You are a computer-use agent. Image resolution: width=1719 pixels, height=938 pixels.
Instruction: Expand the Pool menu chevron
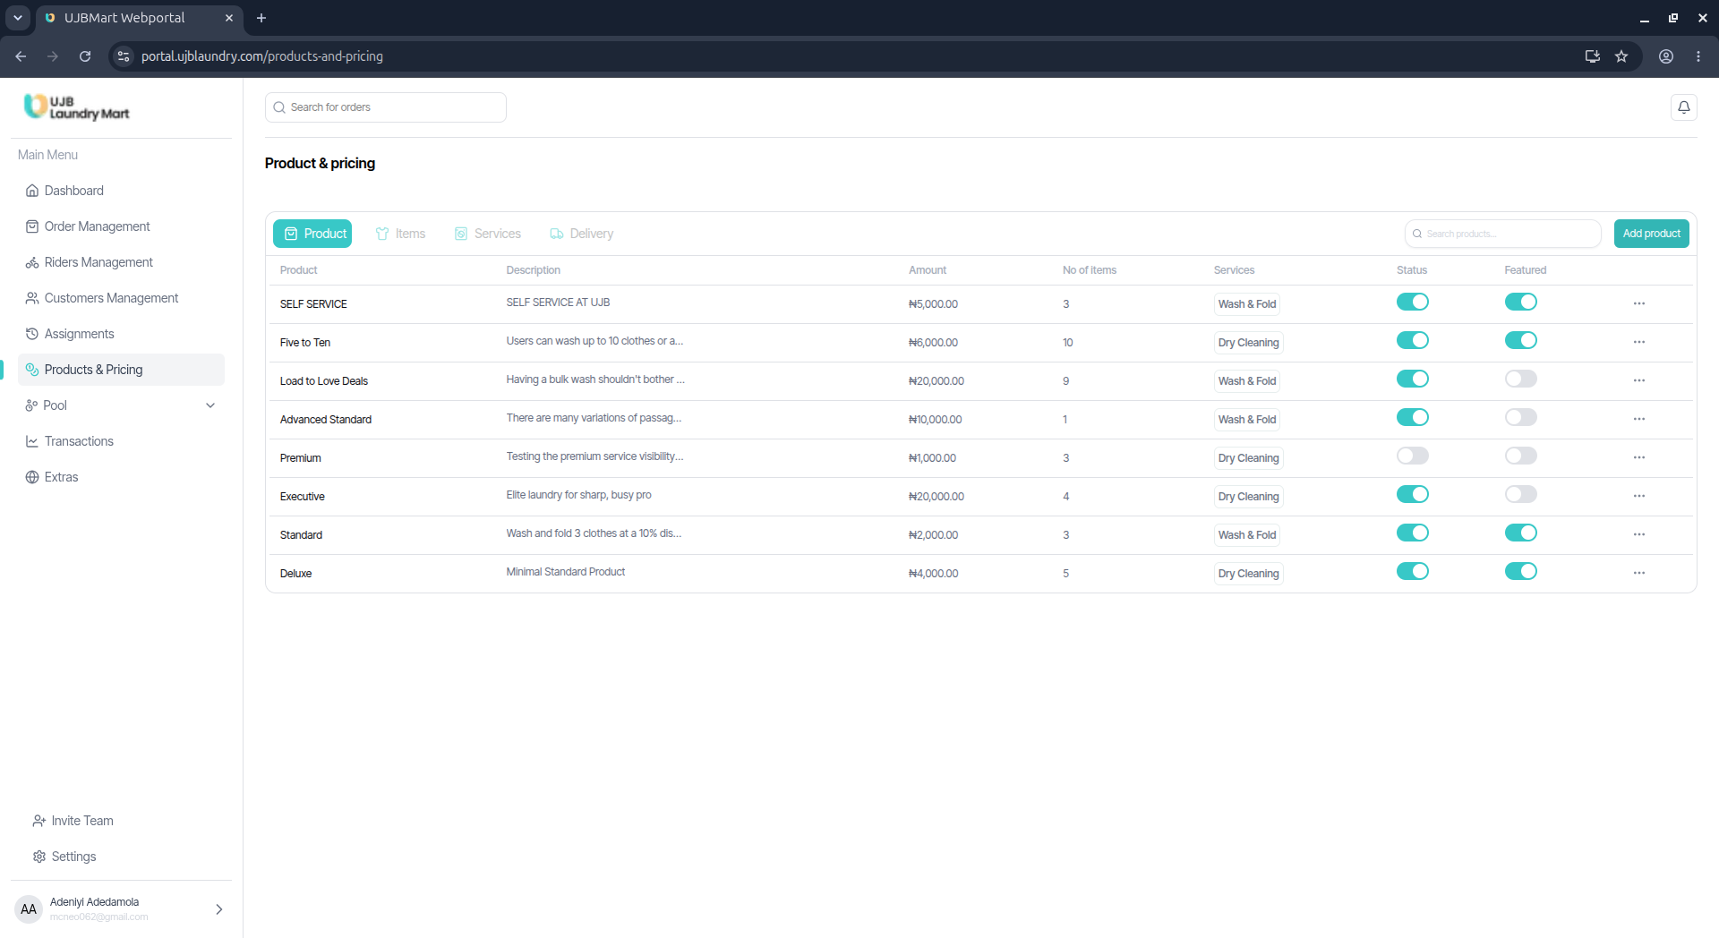pyautogui.click(x=210, y=405)
